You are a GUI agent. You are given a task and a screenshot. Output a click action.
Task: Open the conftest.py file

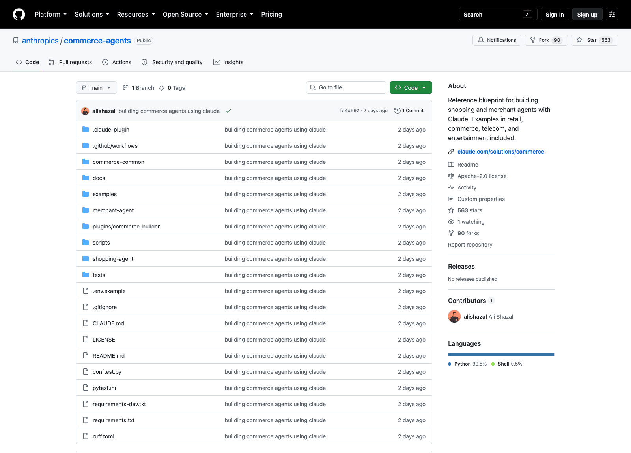107,372
